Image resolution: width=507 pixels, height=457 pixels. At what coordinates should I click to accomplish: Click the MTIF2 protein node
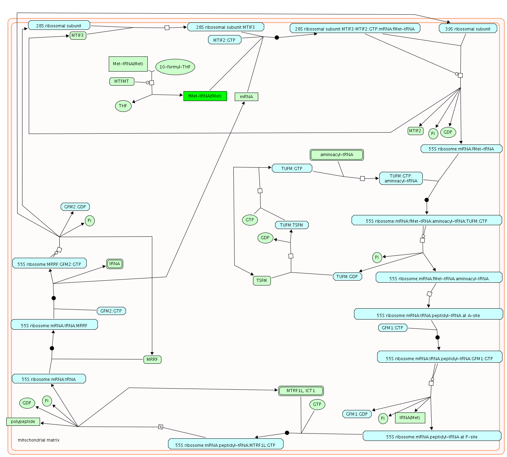click(415, 131)
